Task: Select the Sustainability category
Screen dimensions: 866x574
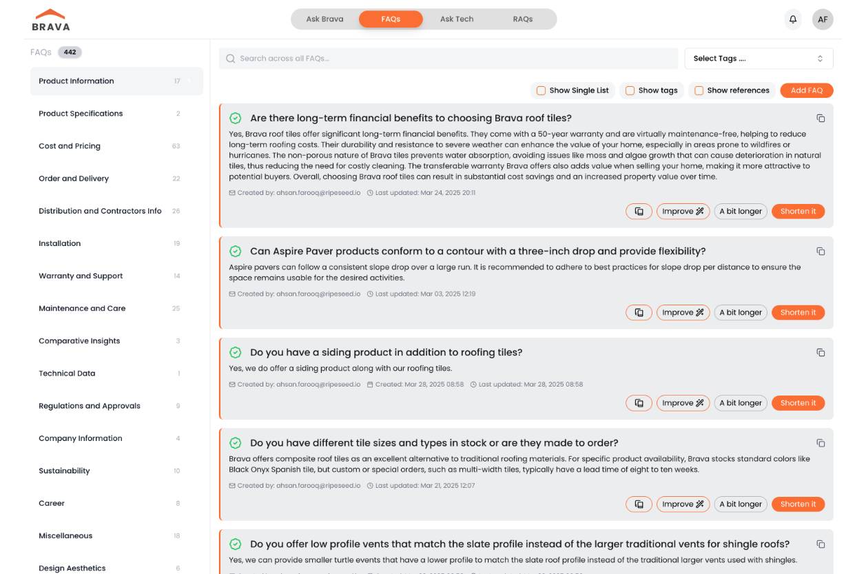Action: point(116,470)
